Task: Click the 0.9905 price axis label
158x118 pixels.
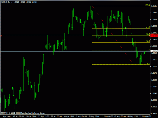Action: [x=154, y=114]
